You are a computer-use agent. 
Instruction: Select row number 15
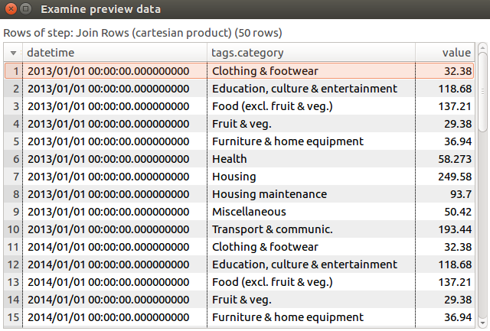coord(13,317)
